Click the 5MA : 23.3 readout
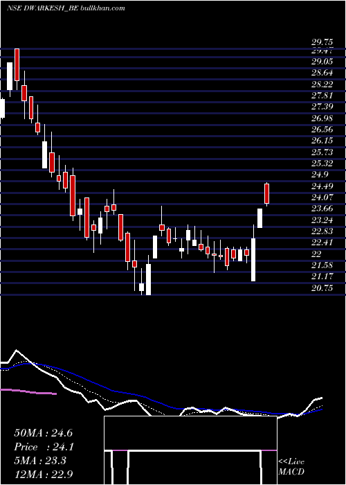346x485 pixels. click(x=40, y=461)
